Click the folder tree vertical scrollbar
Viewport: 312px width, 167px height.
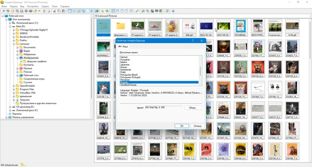(x=92, y=57)
